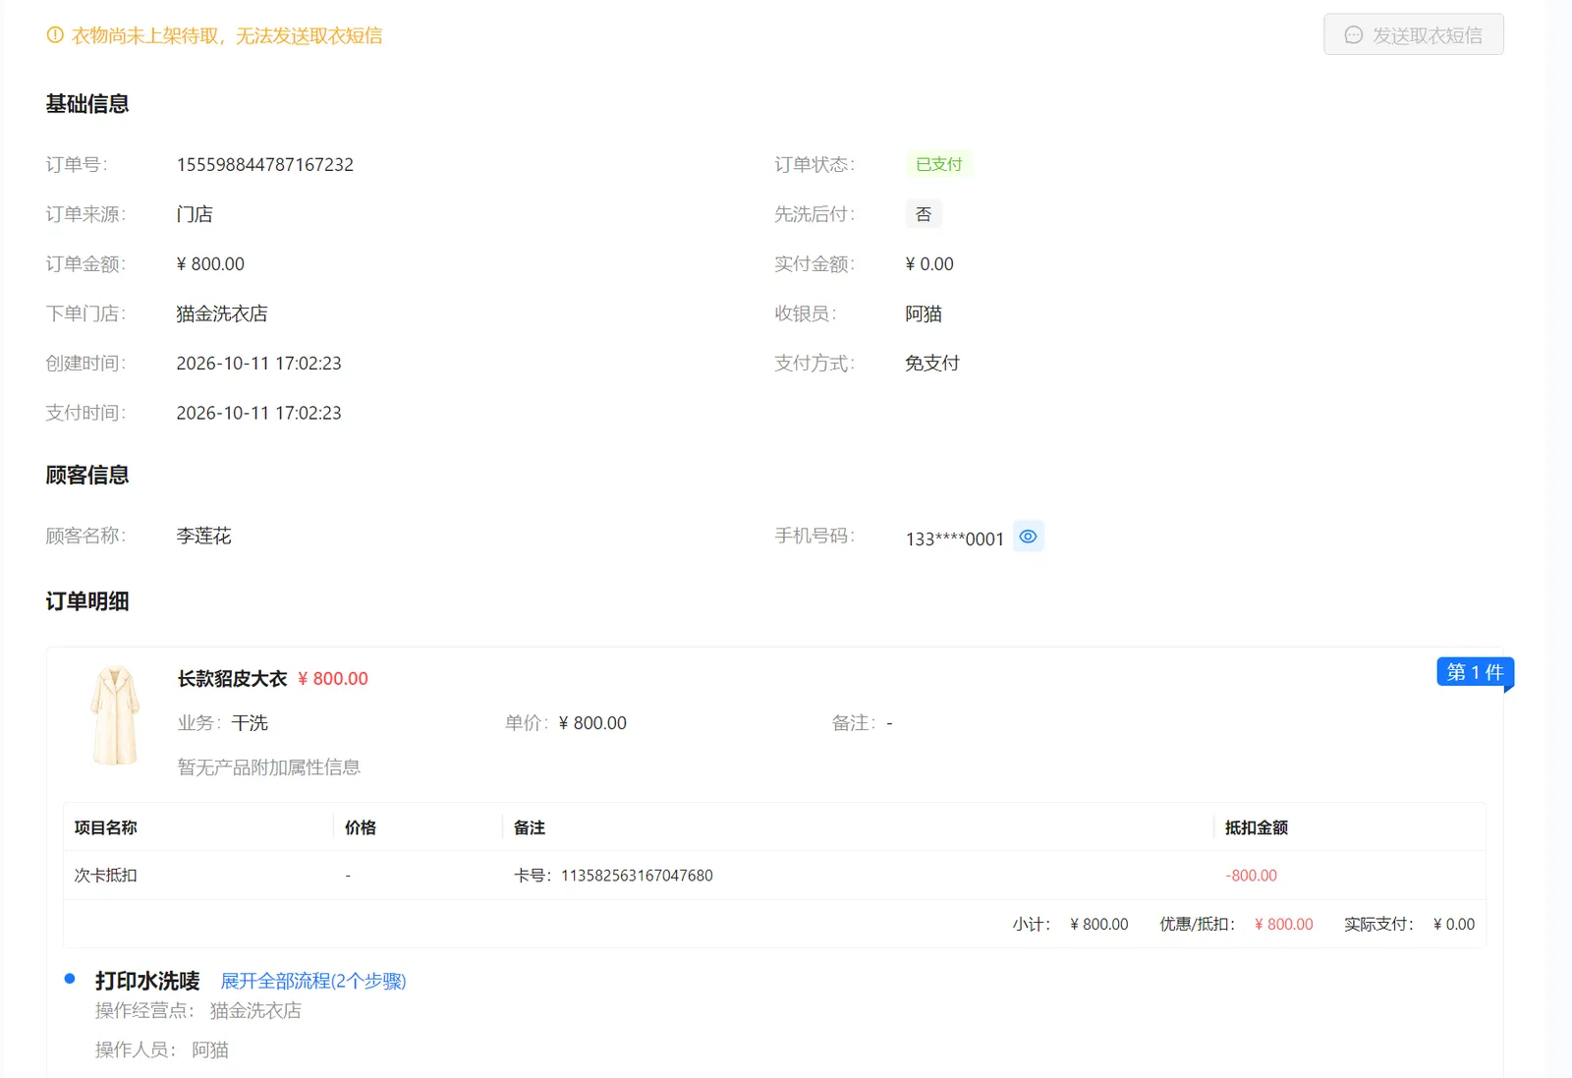Reveal the masked phone number via eye icon
The image size is (1572, 1078).
tap(1028, 537)
